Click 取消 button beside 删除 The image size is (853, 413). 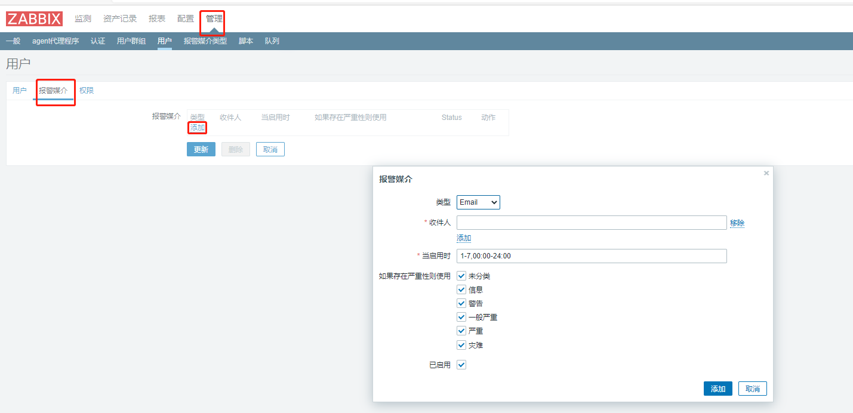(270, 149)
